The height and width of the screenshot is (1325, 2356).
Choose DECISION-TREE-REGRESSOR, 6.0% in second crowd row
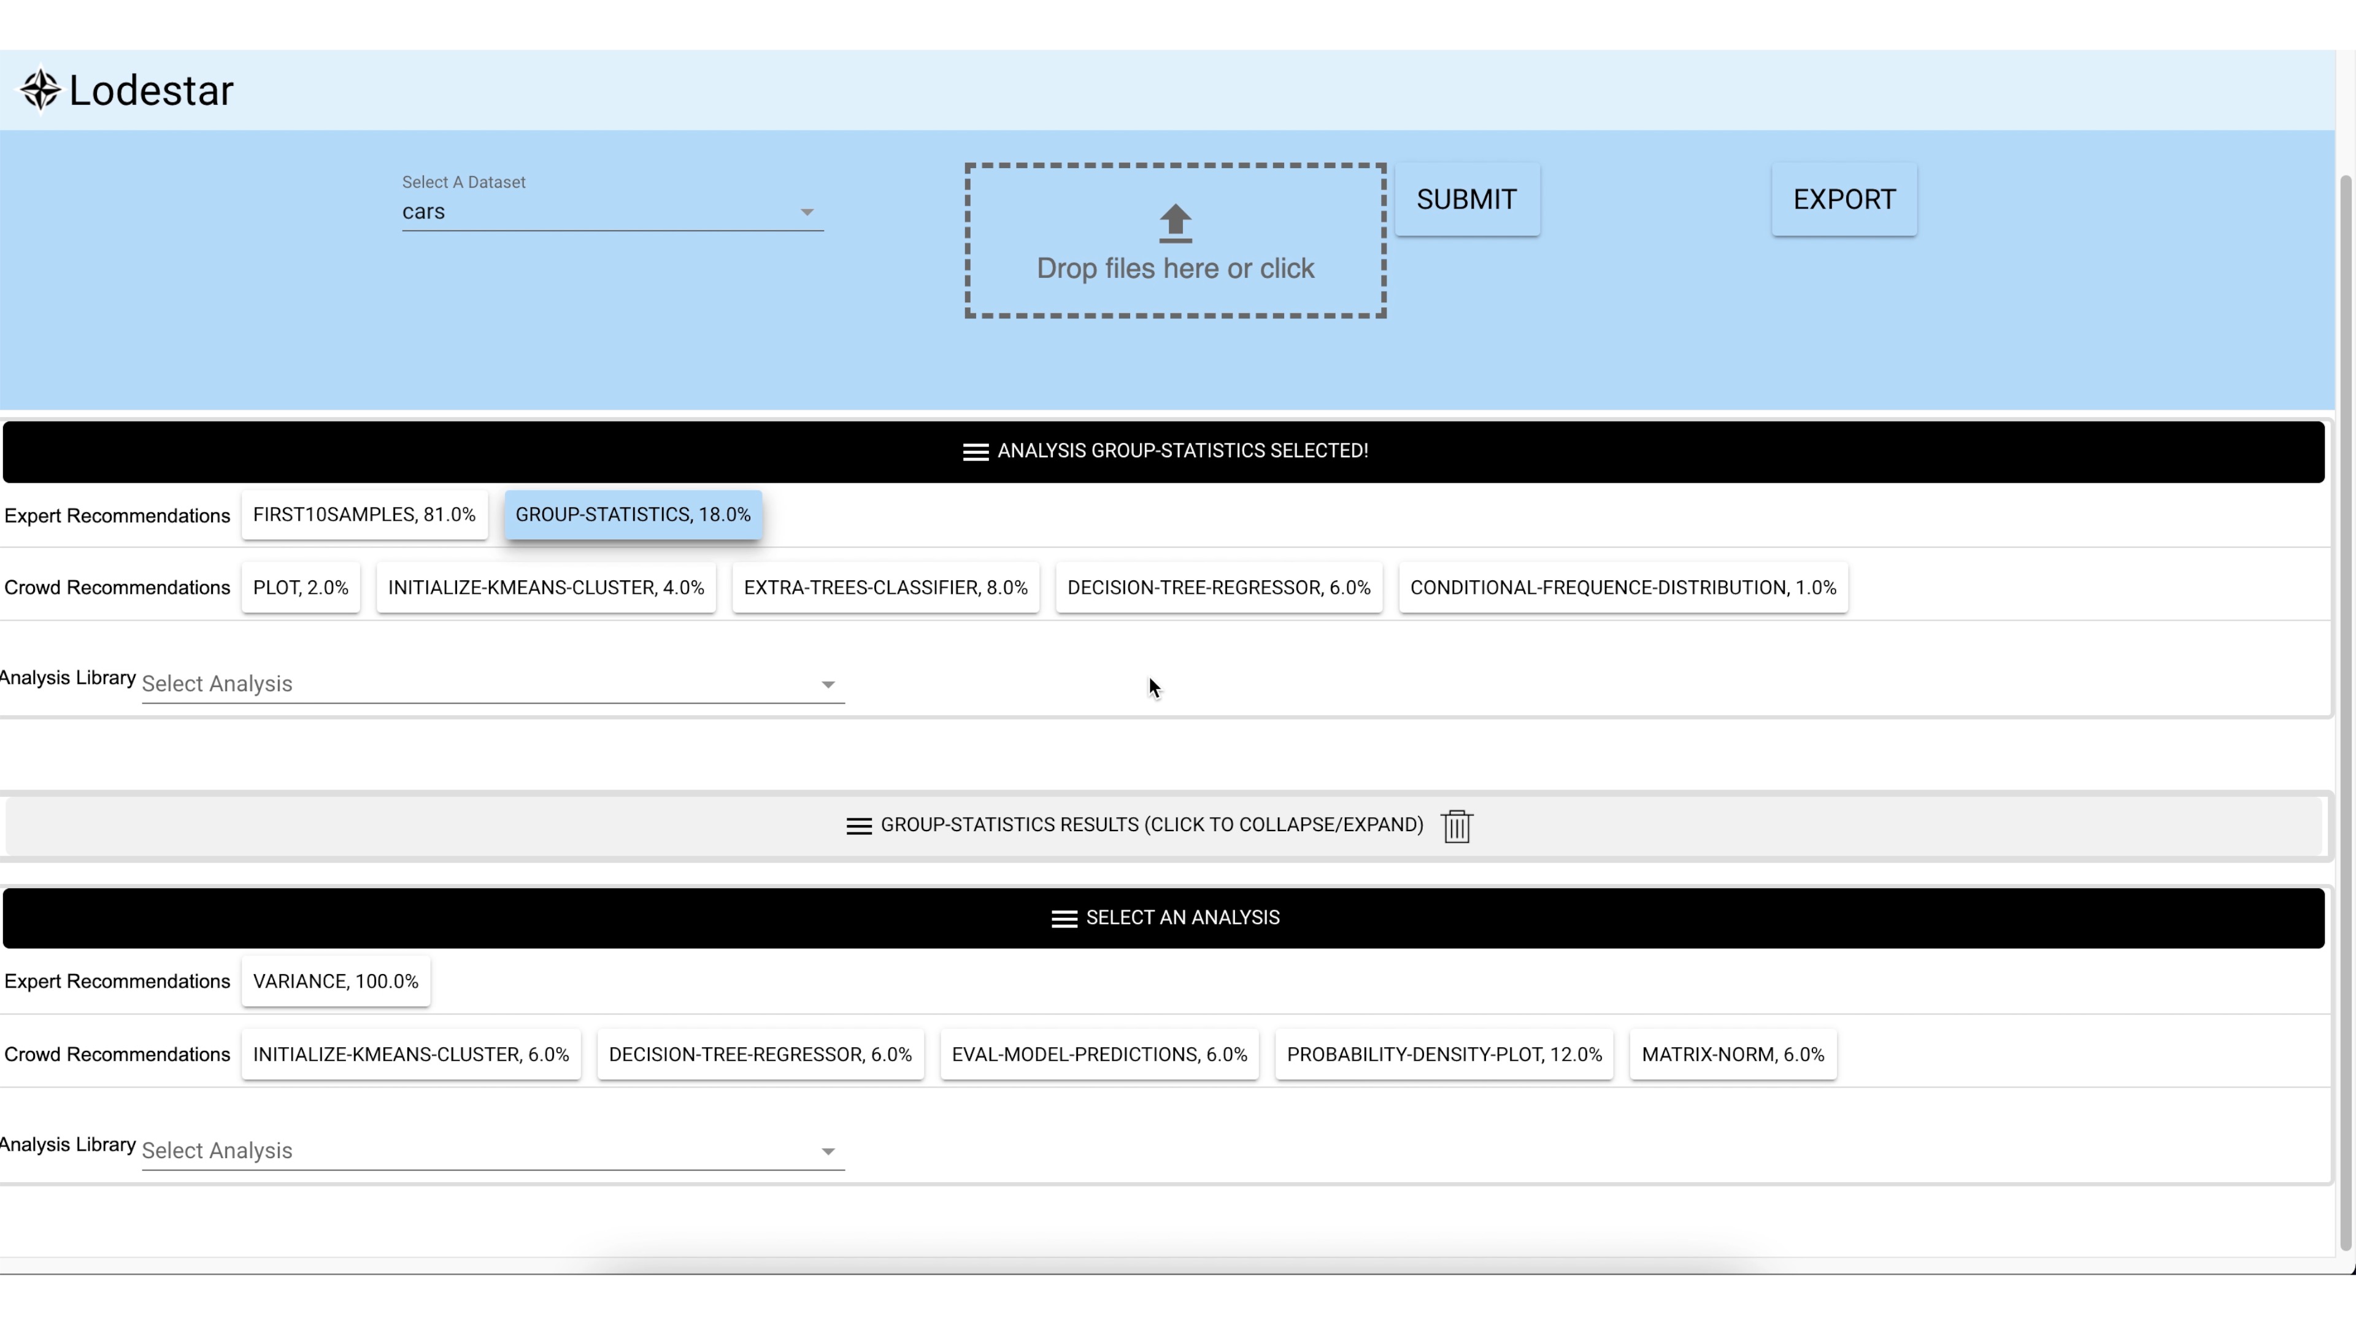tap(760, 1054)
